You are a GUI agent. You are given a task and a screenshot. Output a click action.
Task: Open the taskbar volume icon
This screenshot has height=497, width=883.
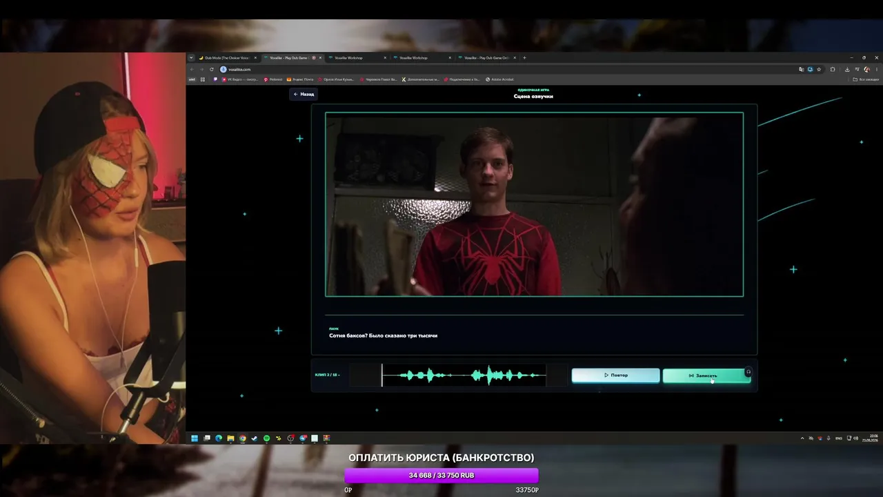856,438
